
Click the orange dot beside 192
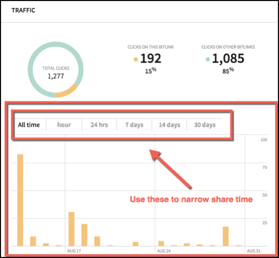pos(136,59)
